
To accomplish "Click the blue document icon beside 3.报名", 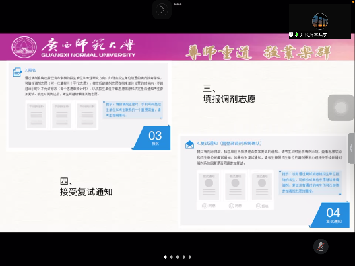I will click(x=18, y=72).
